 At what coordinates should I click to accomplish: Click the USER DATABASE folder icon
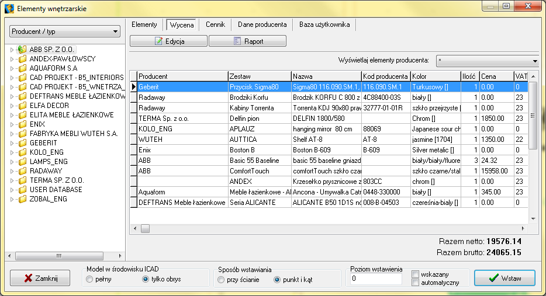click(x=22, y=190)
